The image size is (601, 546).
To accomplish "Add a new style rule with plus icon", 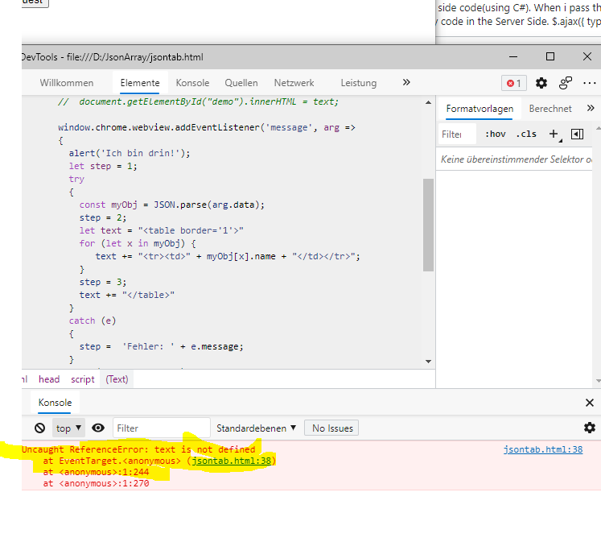I will pos(554,134).
